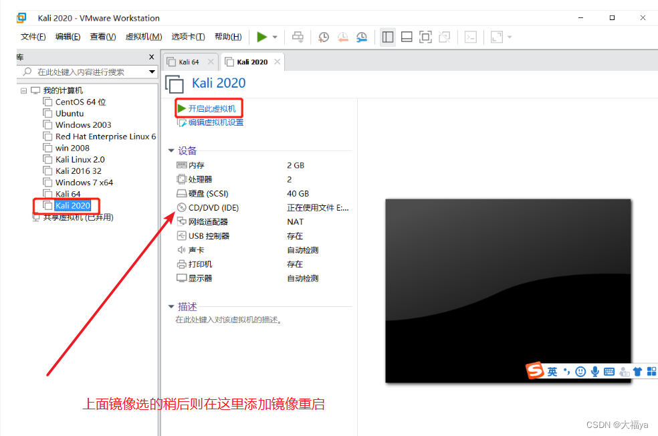Select CentOS 64 位 in library
This screenshot has height=436, width=658.
[80, 102]
